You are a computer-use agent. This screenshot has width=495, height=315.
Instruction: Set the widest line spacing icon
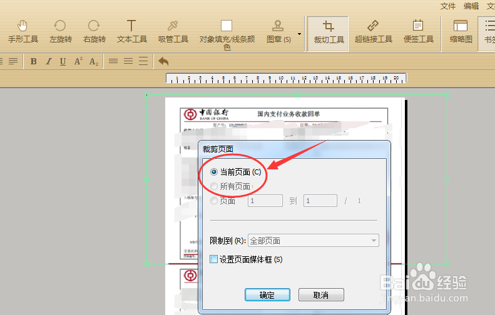143,61
